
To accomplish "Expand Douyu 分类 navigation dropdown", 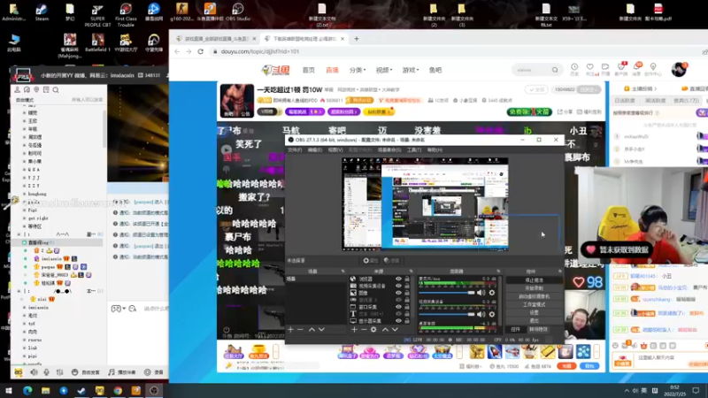I will [358, 70].
